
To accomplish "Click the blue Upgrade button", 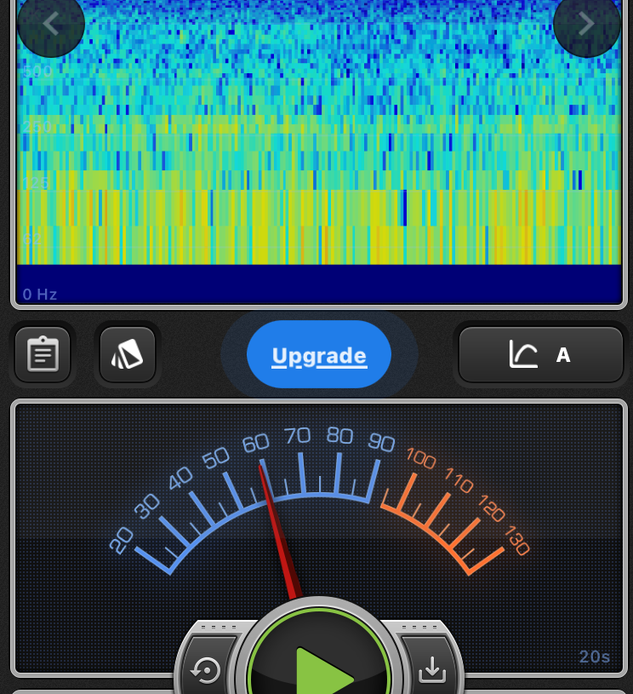I will (x=319, y=355).
